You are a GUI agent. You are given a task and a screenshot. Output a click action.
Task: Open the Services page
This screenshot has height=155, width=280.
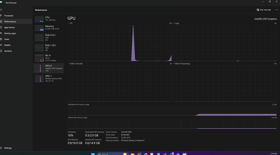pos(16,51)
